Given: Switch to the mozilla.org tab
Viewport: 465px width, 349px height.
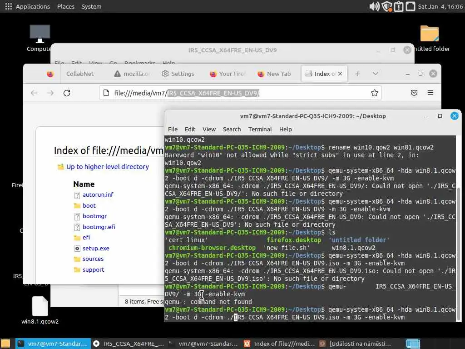Looking at the screenshot, I should [x=132, y=74].
